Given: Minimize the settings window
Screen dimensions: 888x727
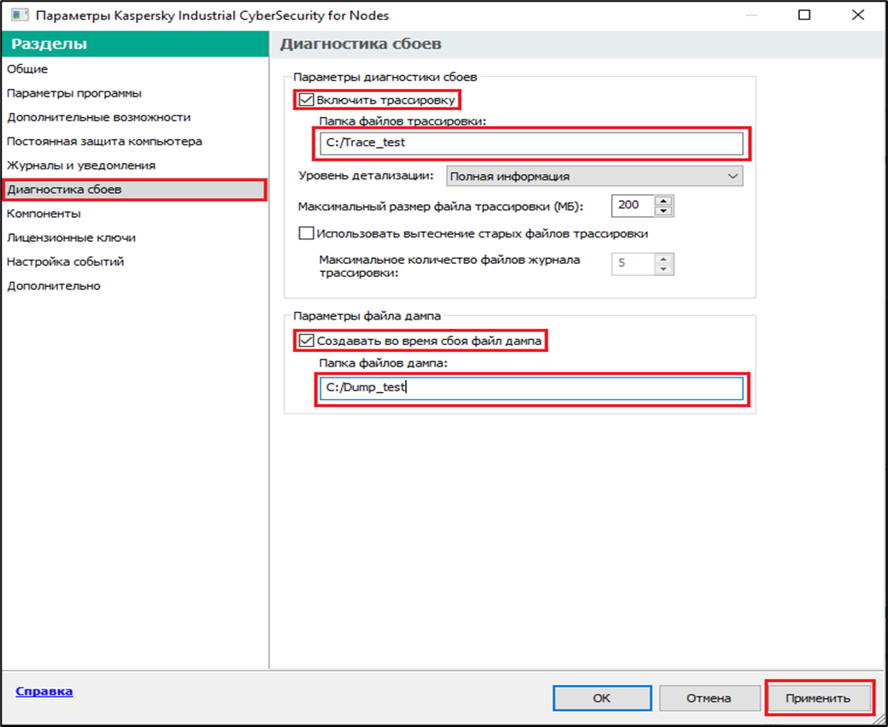Looking at the screenshot, I should (750, 15).
